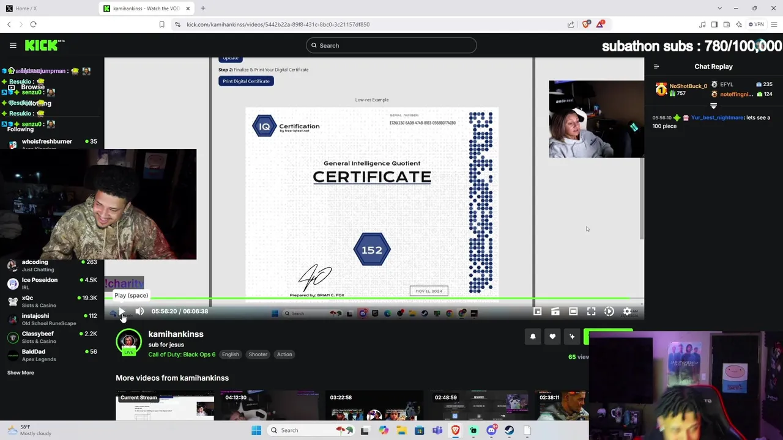Open Brave Rewards triangle icon
The height and width of the screenshot is (440, 783).
[601, 24]
